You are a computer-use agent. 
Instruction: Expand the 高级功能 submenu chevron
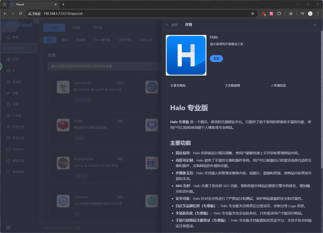click(x=32, y=138)
